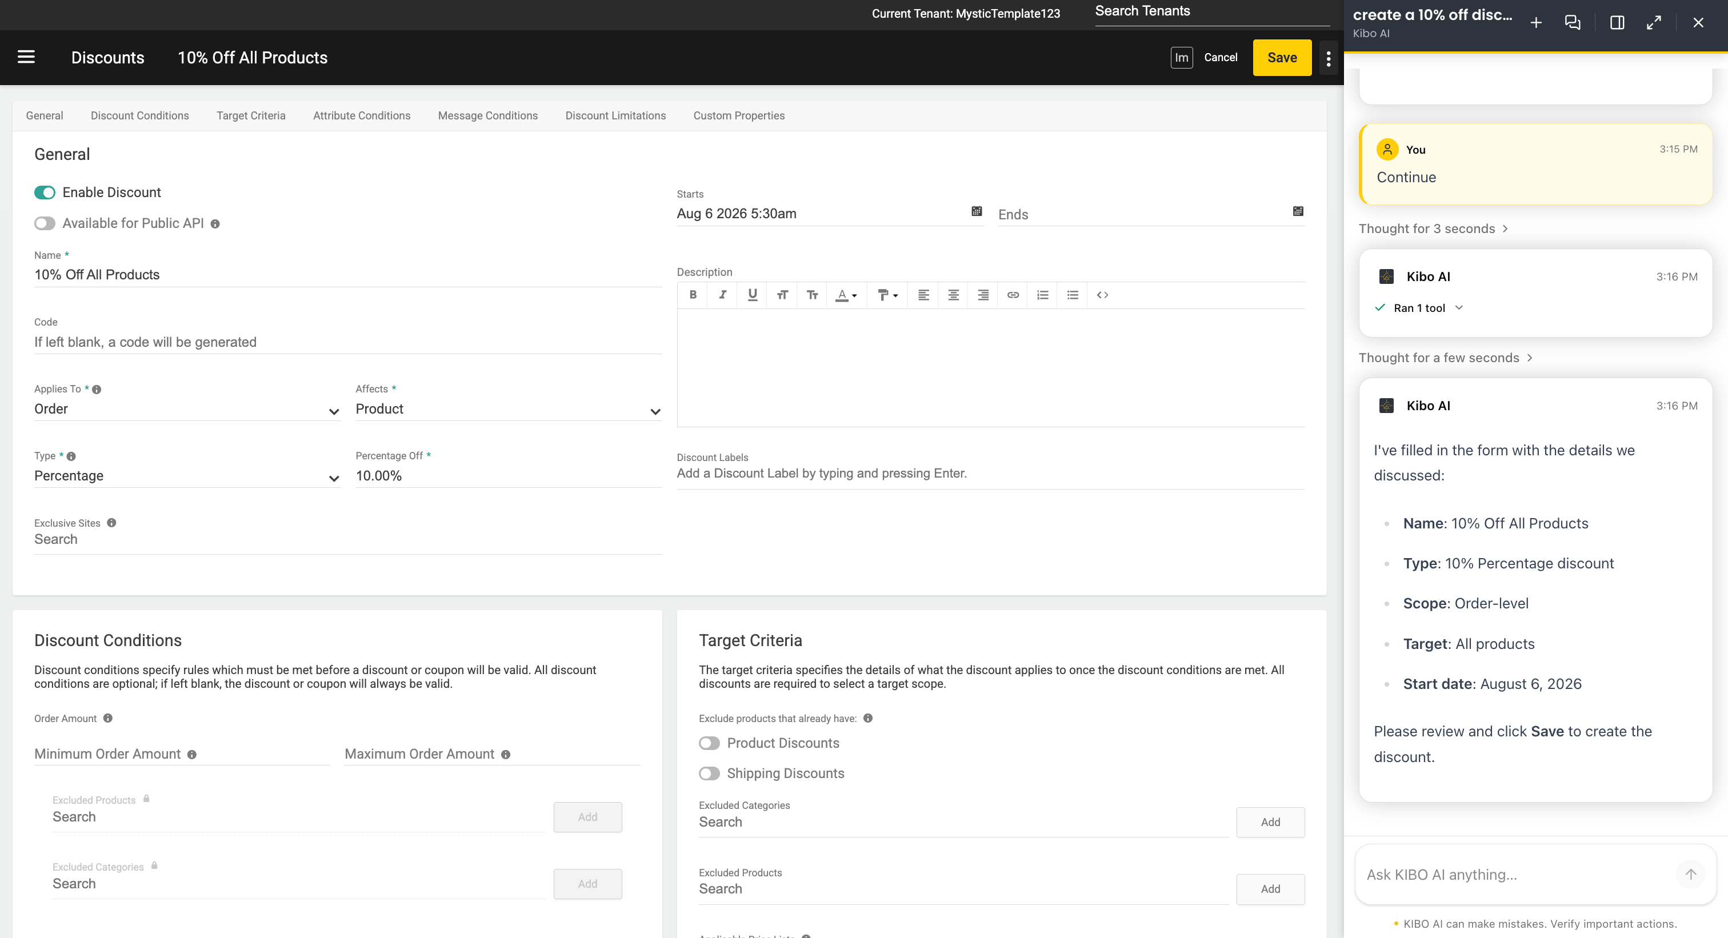This screenshot has width=1728, height=938.
Task: Go to Discounts breadcrumb
Action: (x=107, y=58)
